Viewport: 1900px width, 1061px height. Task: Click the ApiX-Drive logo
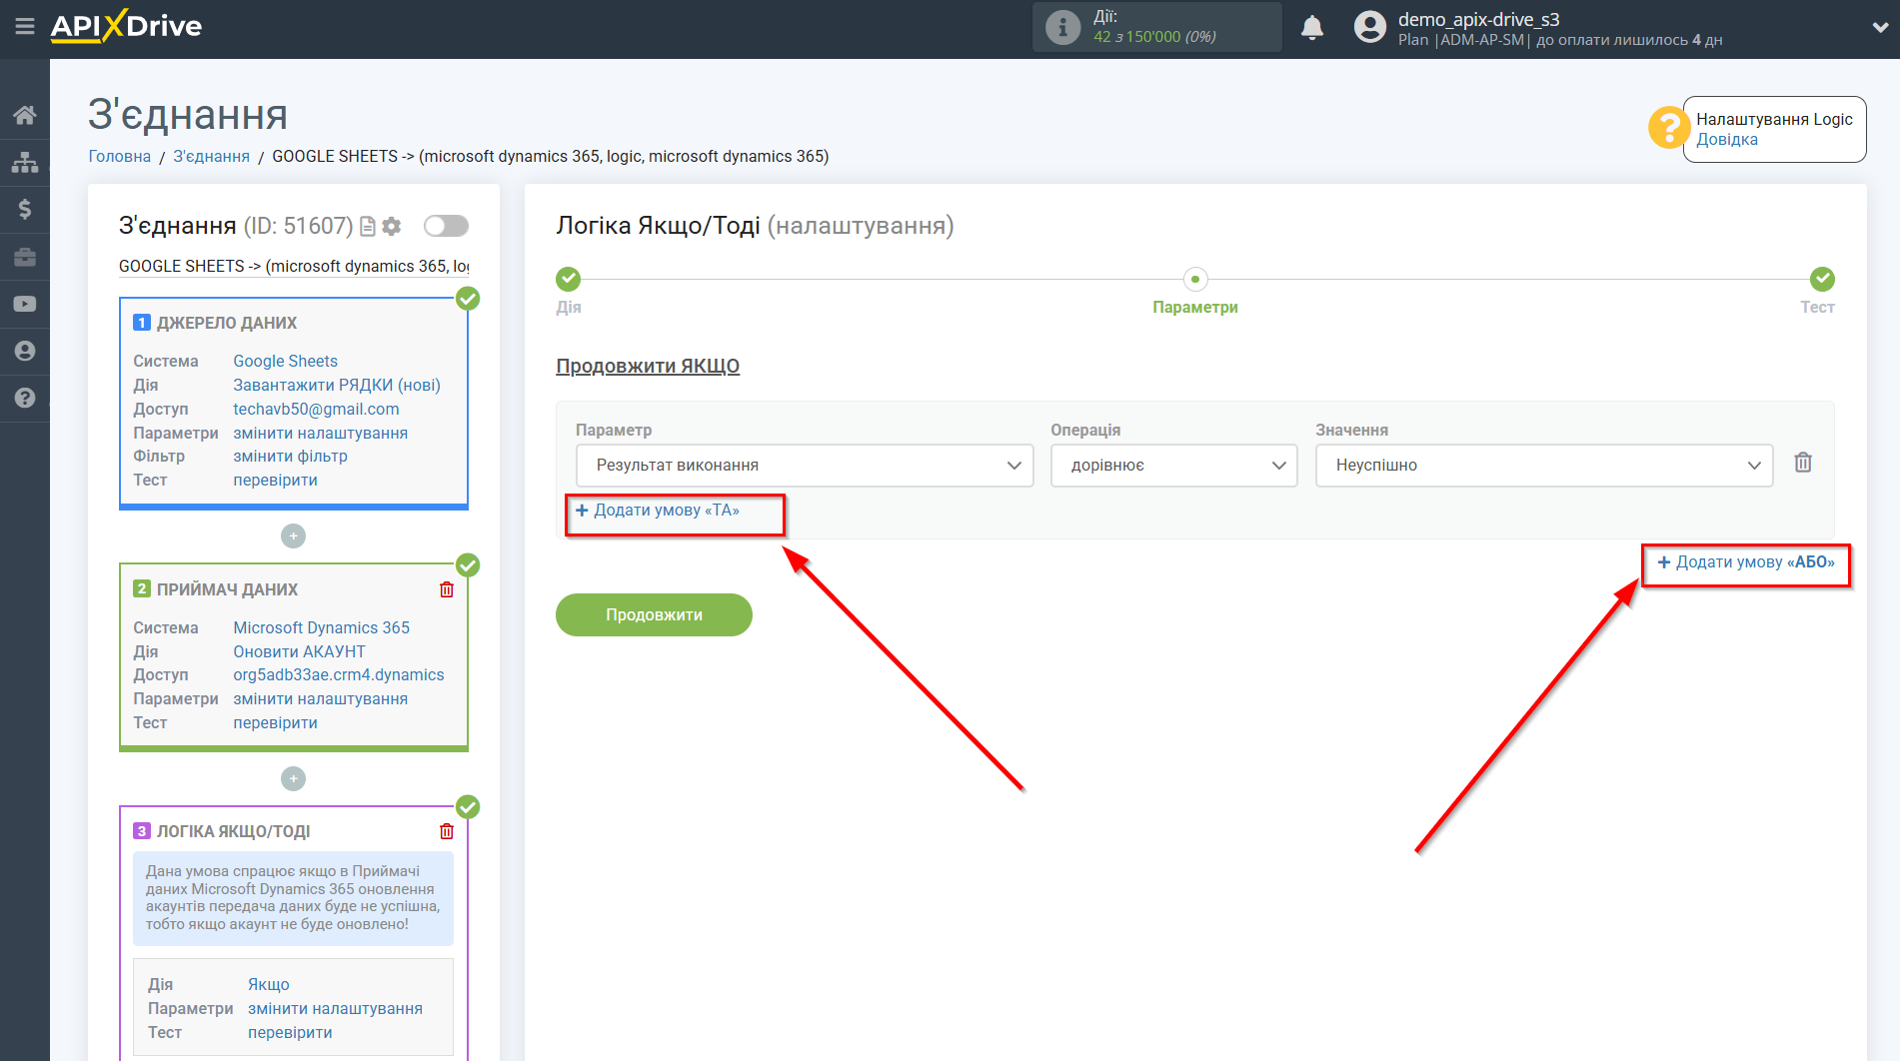[126, 27]
